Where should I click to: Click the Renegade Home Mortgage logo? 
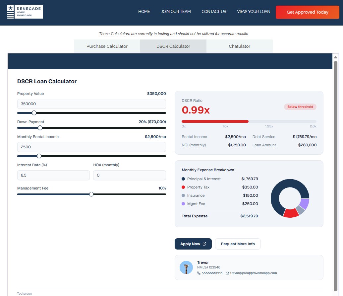pos(25,12)
